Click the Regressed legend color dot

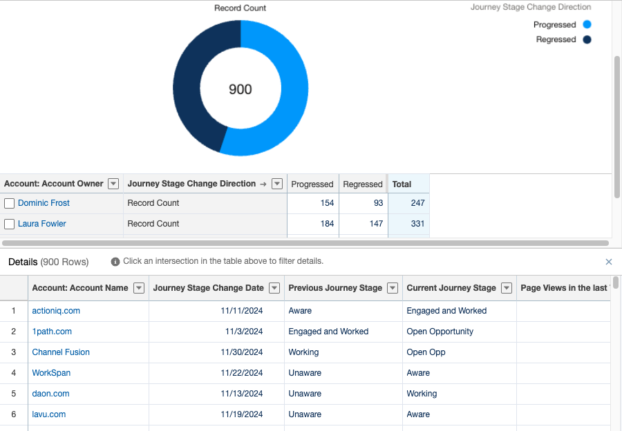click(x=587, y=40)
